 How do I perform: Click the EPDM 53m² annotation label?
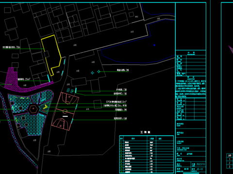(x=116, y=102)
